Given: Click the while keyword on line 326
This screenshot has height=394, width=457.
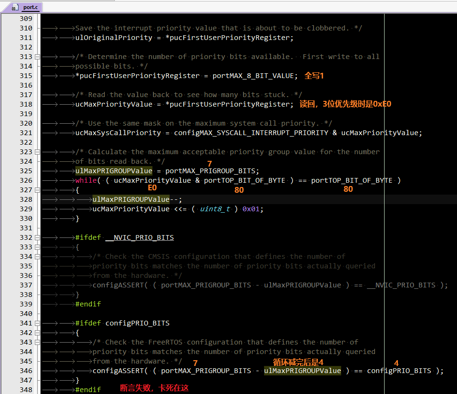Looking at the screenshot, I should (86, 180).
